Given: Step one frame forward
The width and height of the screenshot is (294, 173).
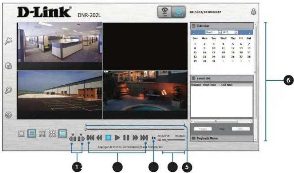Looking at the screenshot, I should point(81,138).
